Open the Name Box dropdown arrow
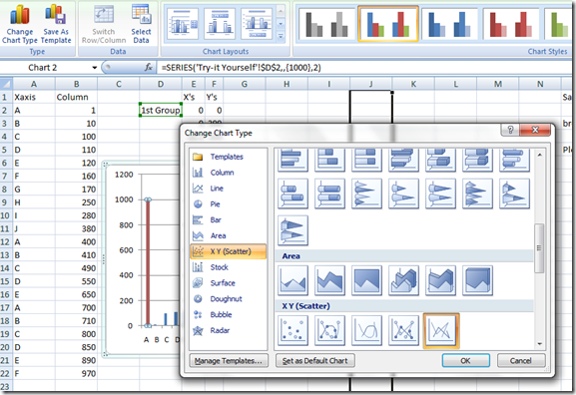This screenshot has width=576, height=395. [95, 68]
